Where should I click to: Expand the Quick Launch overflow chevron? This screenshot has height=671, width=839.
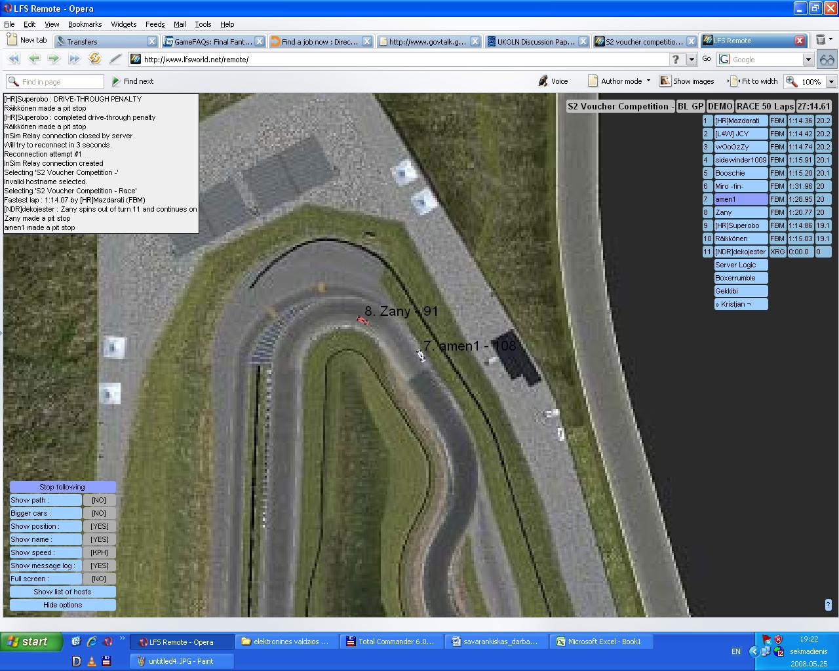pyautogui.click(x=123, y=638)
